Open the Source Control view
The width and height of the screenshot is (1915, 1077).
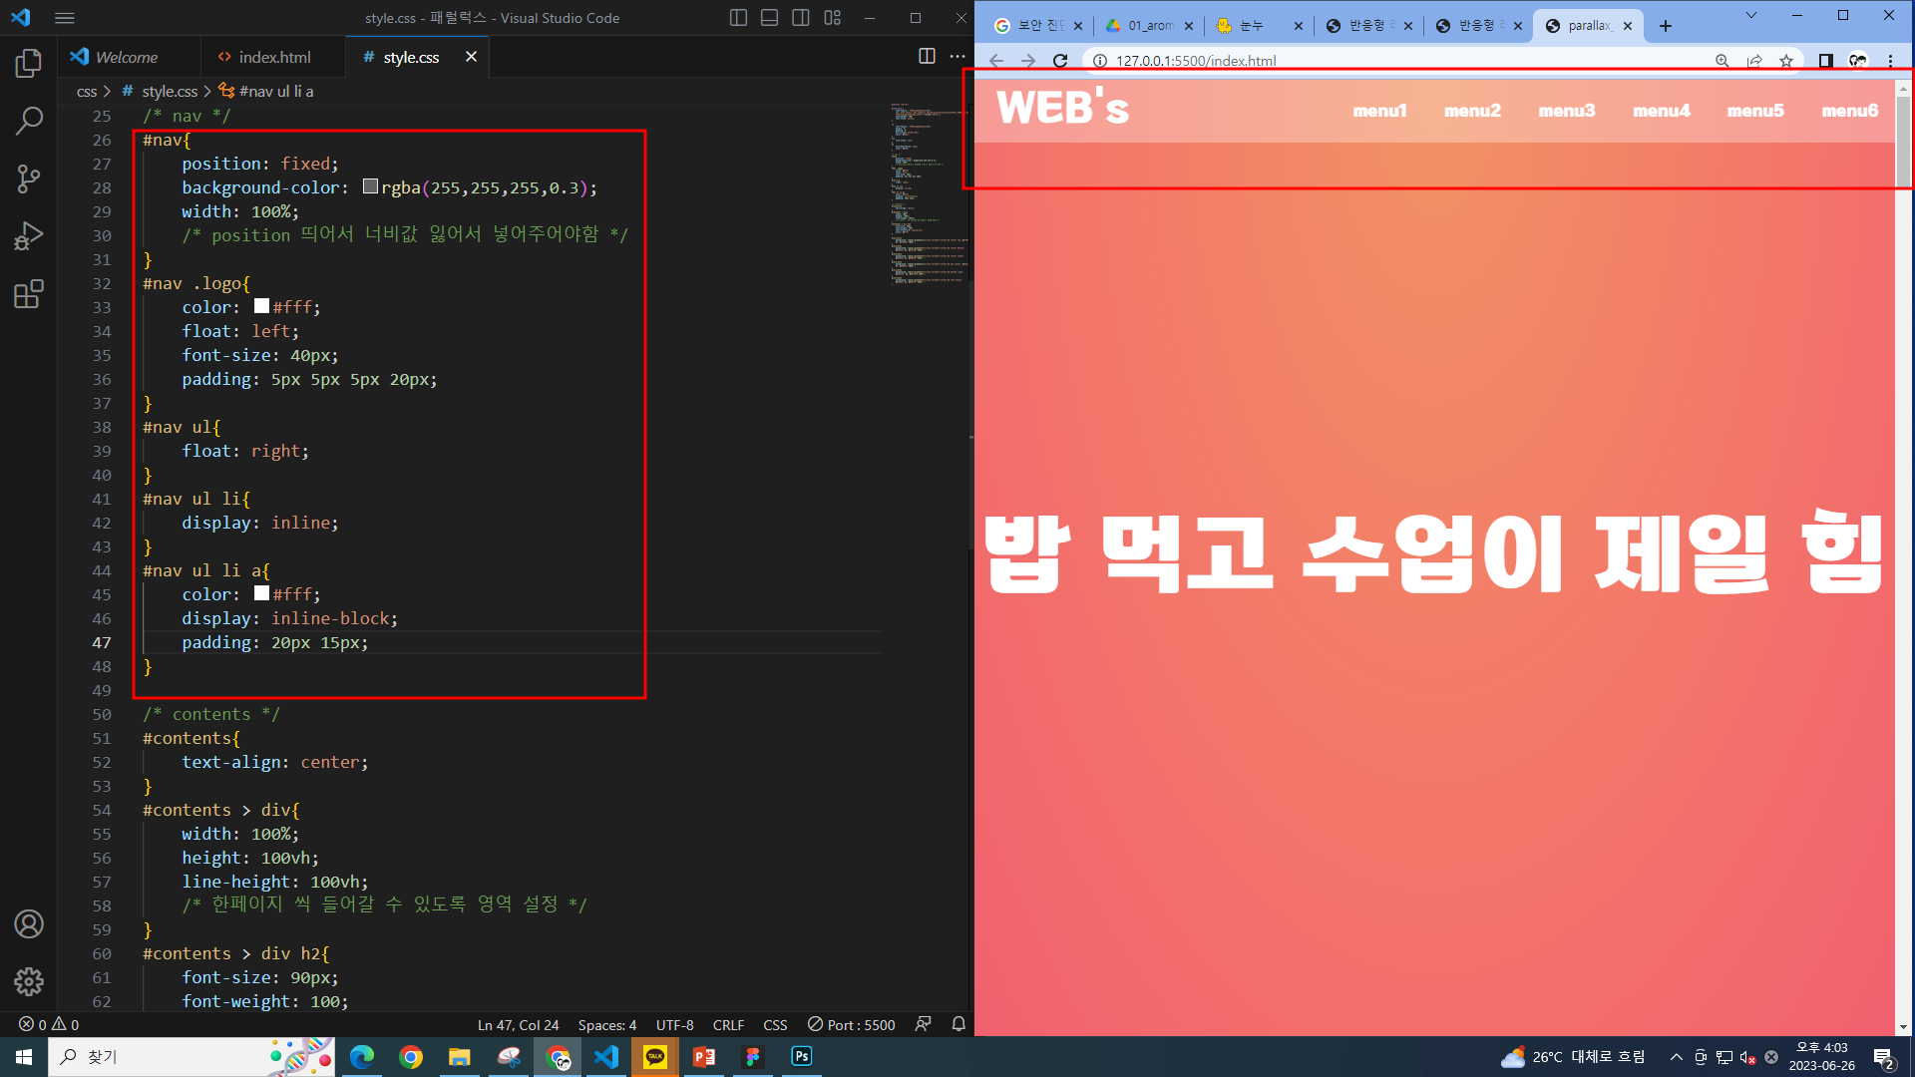pos(29,179)
